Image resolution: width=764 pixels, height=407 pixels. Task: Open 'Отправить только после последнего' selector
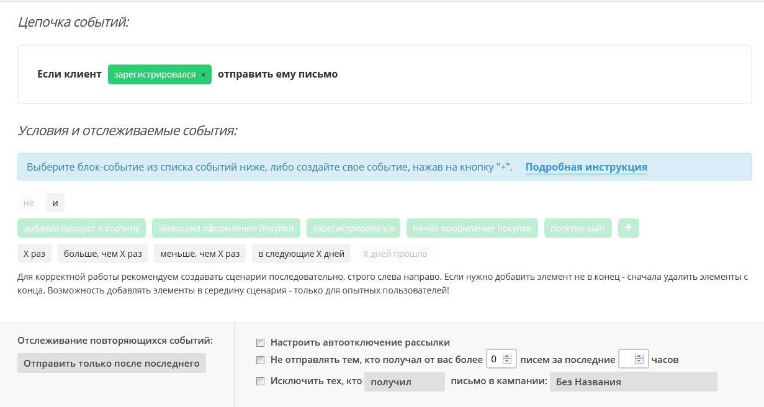112,363
